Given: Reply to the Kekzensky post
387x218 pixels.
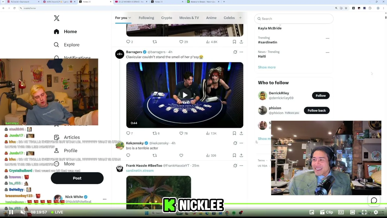Looking at the screenshot, I should (128, 155).
